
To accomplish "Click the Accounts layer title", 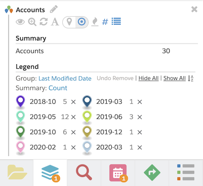I will pos(30,10).
